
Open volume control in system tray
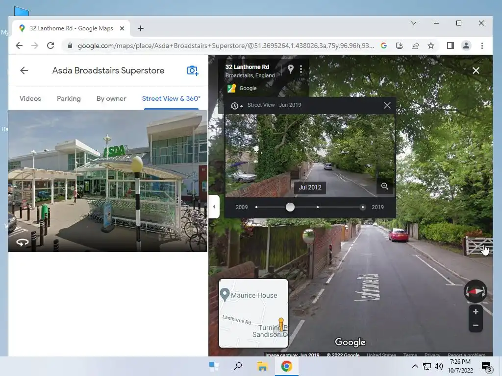pyautogui.click(x=439, y=366)
